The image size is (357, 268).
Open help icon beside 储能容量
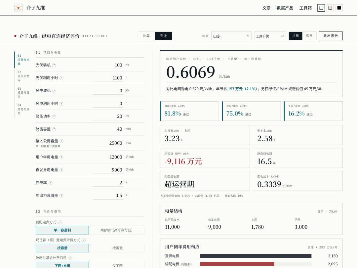click(x=54, y=129)
